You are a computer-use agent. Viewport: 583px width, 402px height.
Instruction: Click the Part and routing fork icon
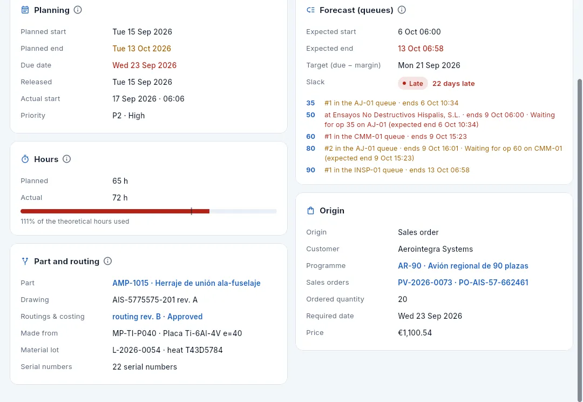coord(25,262)
